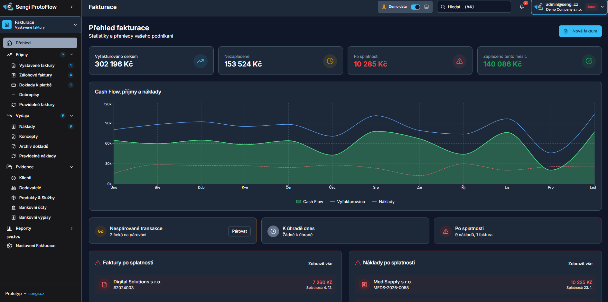Collapse the sidebar with the chevron arrow
This screenshot has height=302, width=608.
pos(71,7)
